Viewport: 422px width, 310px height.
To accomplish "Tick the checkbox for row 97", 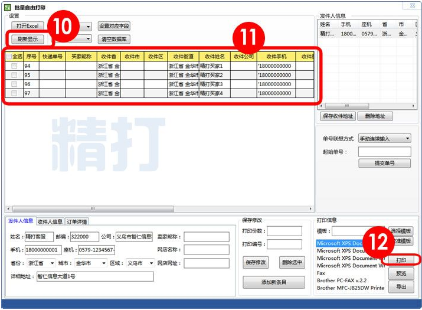I will pos(14,93).
